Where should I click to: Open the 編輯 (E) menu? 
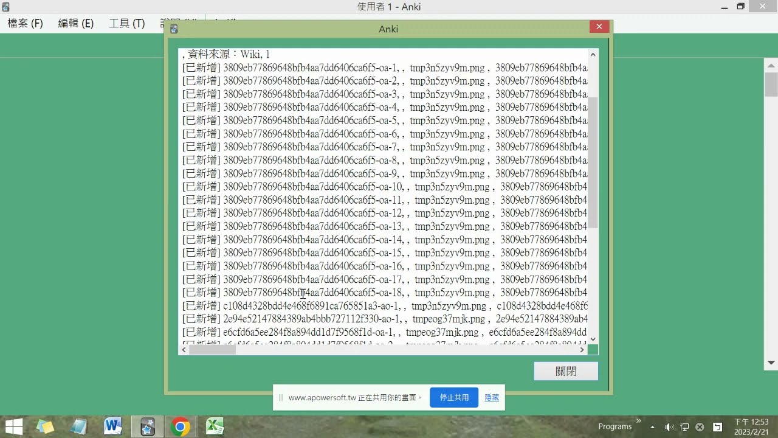point(76,23)
